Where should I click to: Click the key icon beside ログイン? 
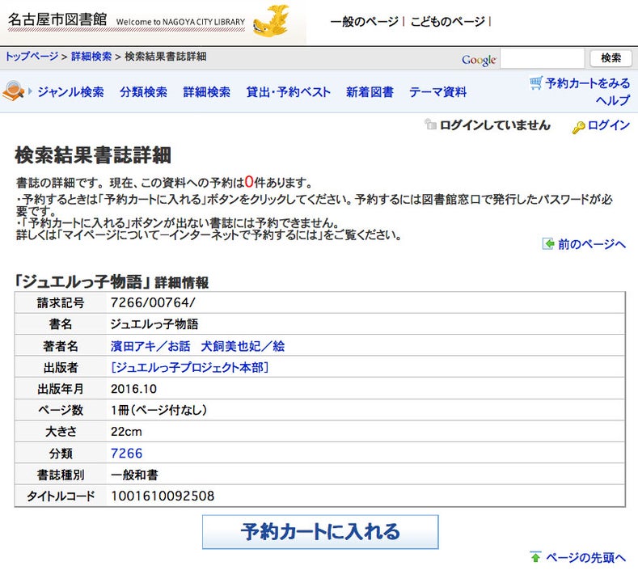pyautogui.click(x=578, y=126)
